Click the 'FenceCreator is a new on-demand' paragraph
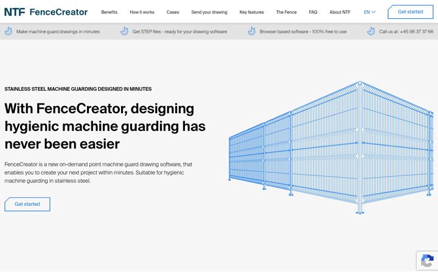This screenshot has height=274, width=438. pos(99,172)
